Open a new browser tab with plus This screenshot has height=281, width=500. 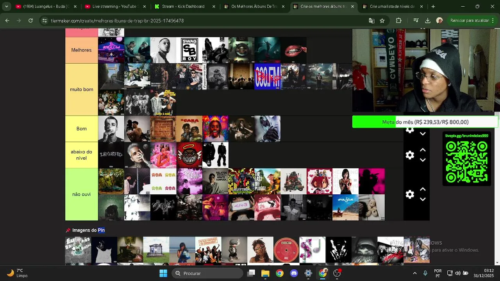tap(433, 7)
